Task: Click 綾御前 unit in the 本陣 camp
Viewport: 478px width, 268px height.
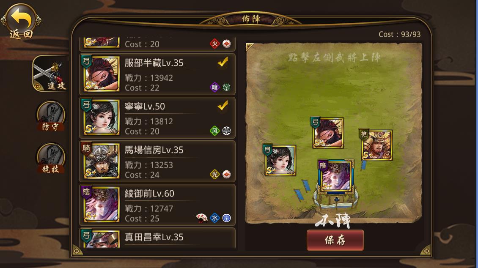Action: [x=336, y=176]
